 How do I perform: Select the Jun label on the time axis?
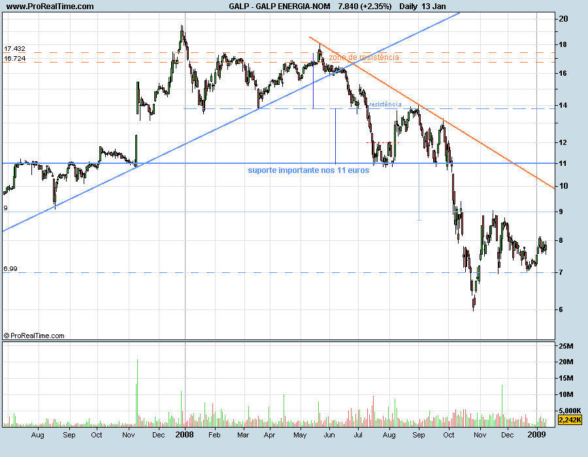pos(329,435)
